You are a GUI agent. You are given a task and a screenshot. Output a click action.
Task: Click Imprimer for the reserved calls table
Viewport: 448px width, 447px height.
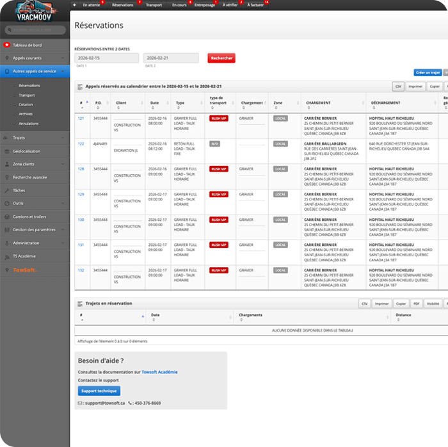[x=415, y=86]
